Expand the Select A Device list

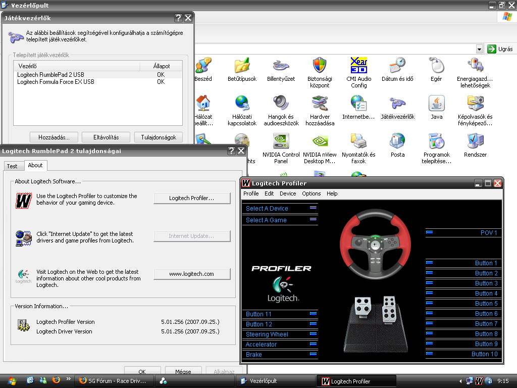313,208
